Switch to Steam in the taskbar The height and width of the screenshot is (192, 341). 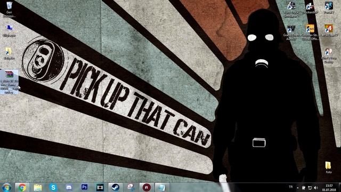[x=116, y=187]
